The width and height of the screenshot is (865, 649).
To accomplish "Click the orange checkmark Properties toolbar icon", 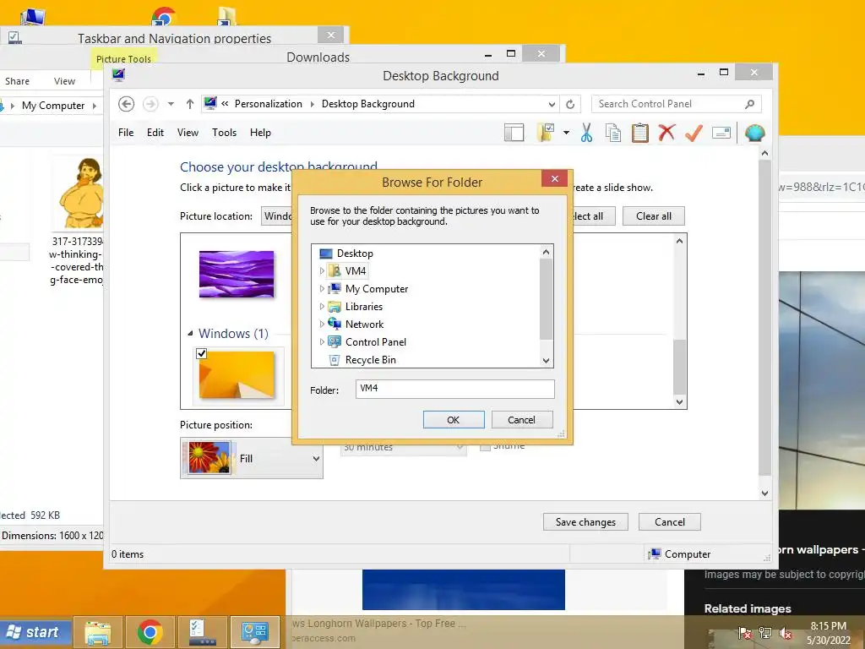I will click(694, 133).
